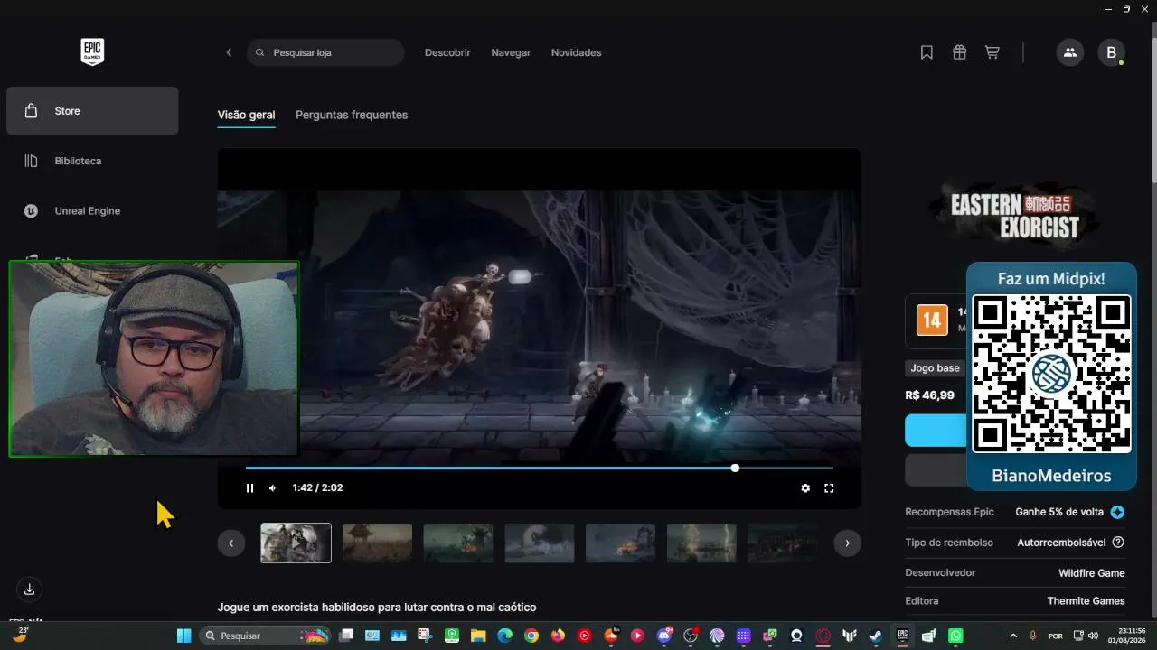The width and height of the screenshot is (1157, 650).
Task: Launch Google Chrome from the taskbar
Action: click(x=531, y=636)
